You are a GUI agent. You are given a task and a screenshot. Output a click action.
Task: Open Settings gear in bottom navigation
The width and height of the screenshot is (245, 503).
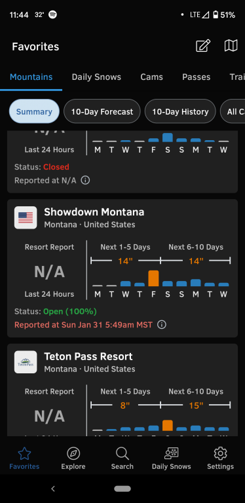[220, 458]
